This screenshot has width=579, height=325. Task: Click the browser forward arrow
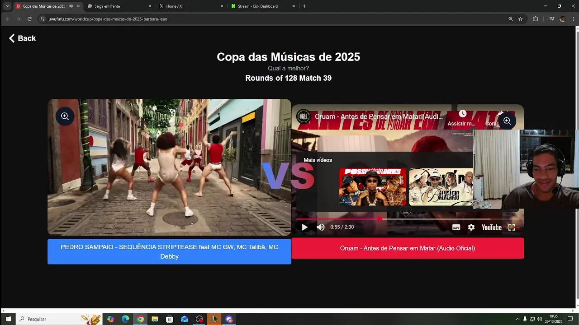click(19, 19)
